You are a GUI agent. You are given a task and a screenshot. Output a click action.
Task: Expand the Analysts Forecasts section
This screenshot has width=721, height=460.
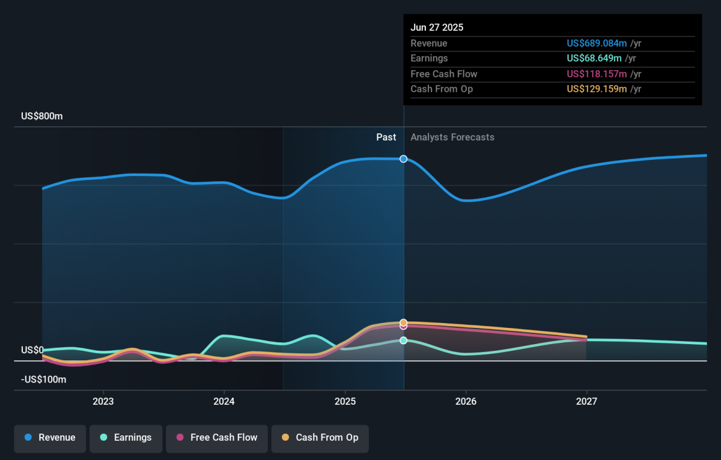coord(452,137)
